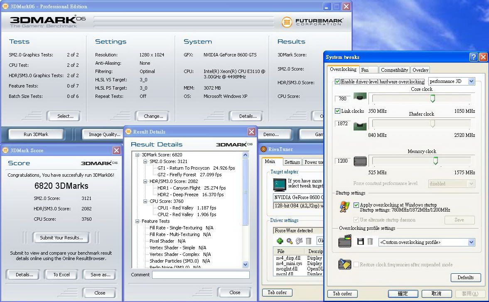Click the Run 3DMark button
The width and height of the screenshot is (489, 302).
pyautogui.click(x=36, y=134)
